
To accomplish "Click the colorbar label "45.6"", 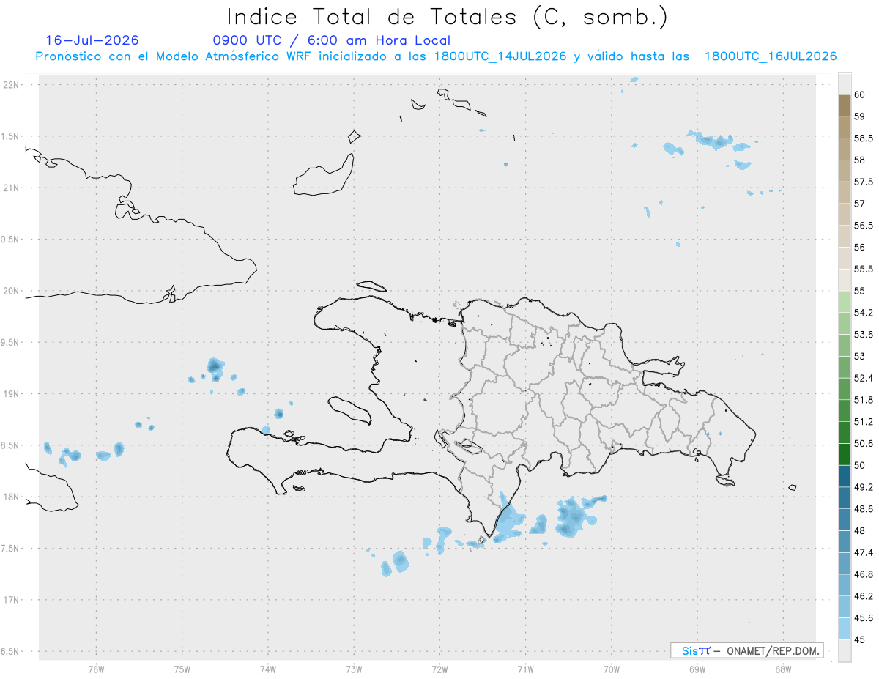I will coord(864,617).
